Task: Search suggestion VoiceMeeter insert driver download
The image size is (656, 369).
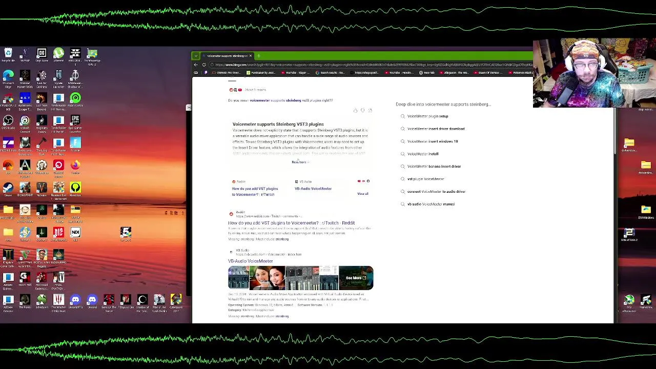Action: 436,129
